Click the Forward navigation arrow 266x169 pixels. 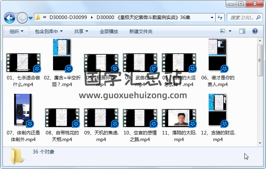click(22, 18)
